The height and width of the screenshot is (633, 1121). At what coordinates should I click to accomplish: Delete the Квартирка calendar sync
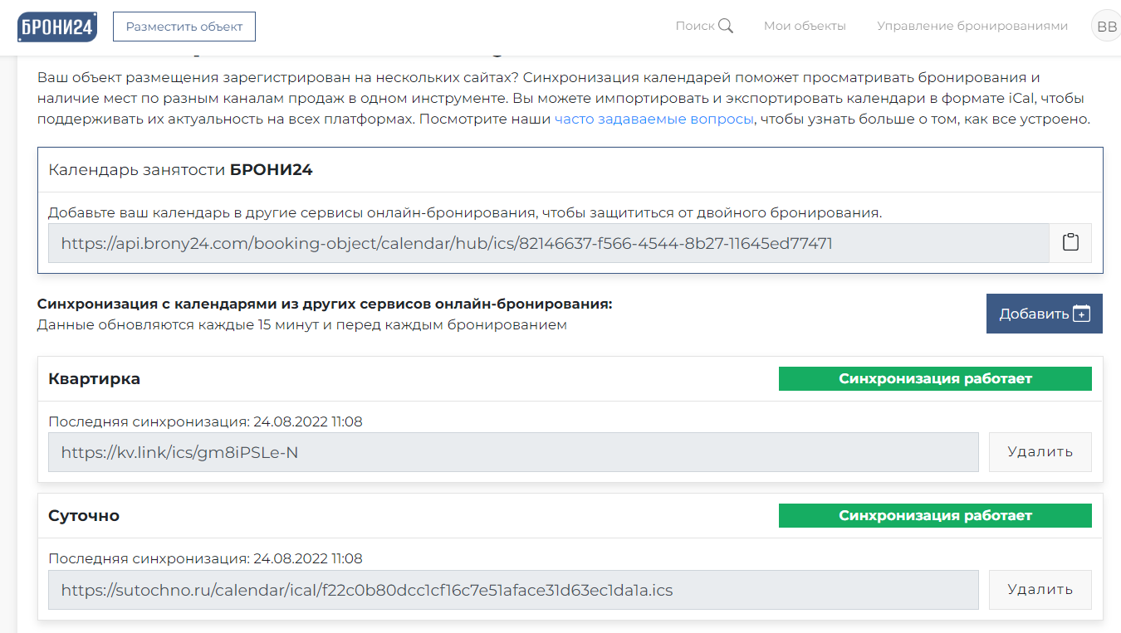[1040, 452]
